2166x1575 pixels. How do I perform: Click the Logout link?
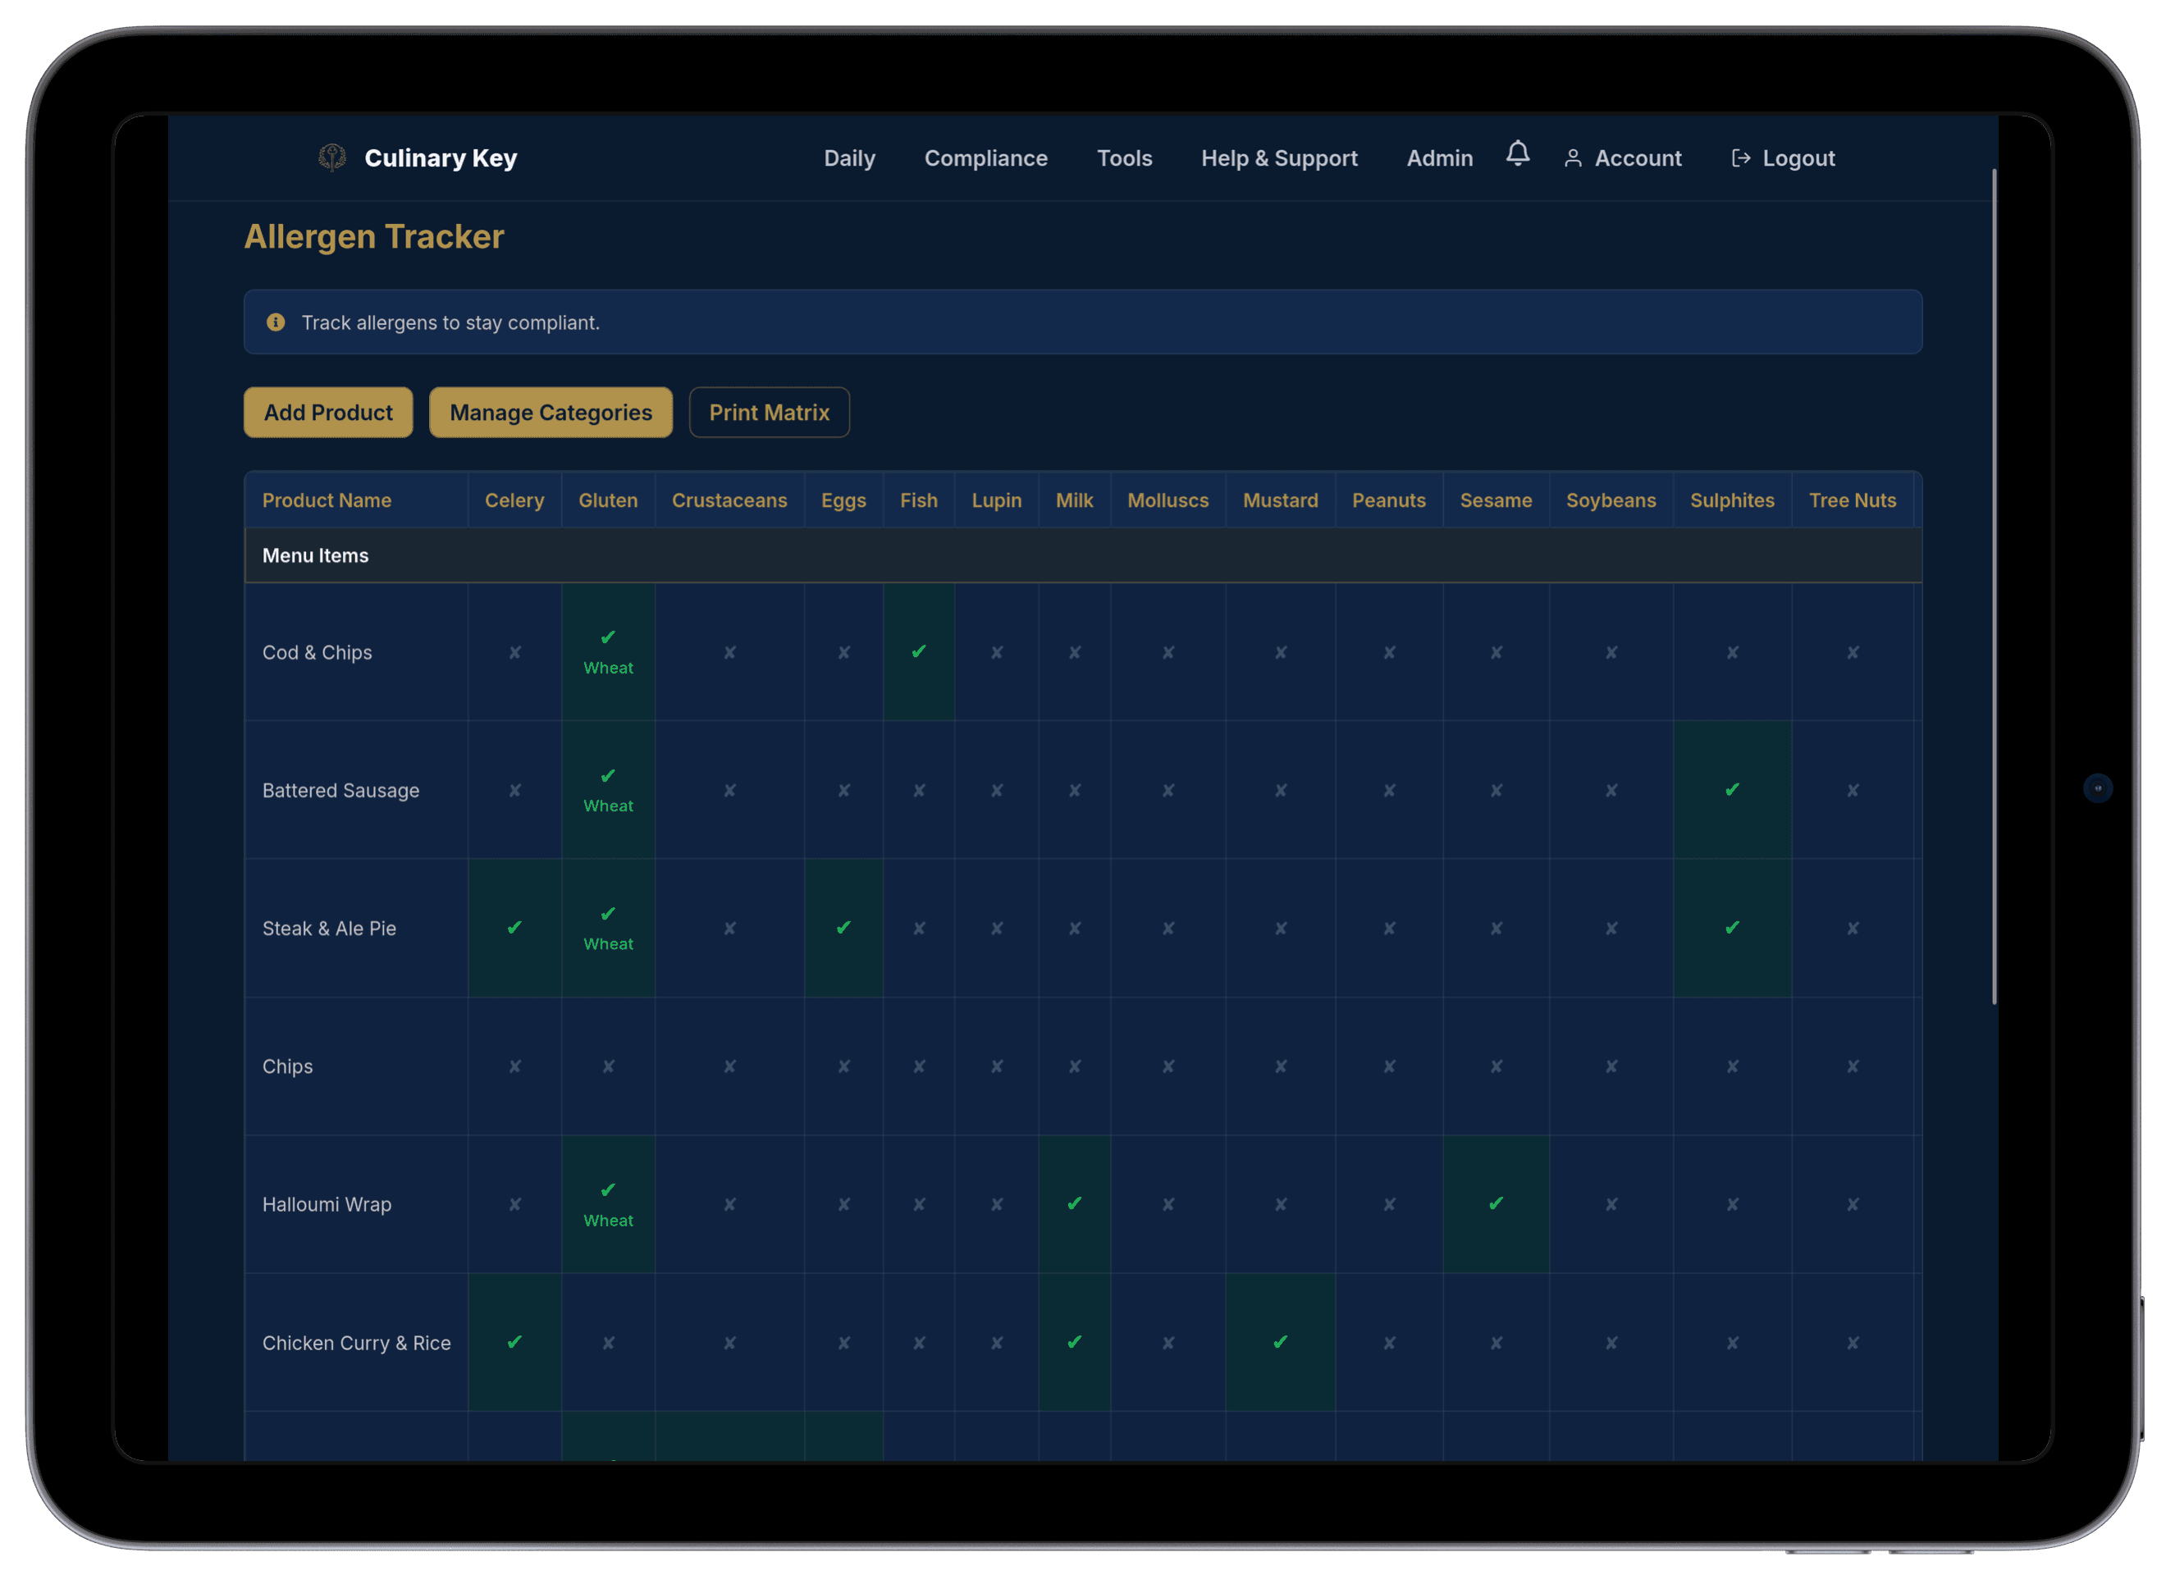[1783, 158]
